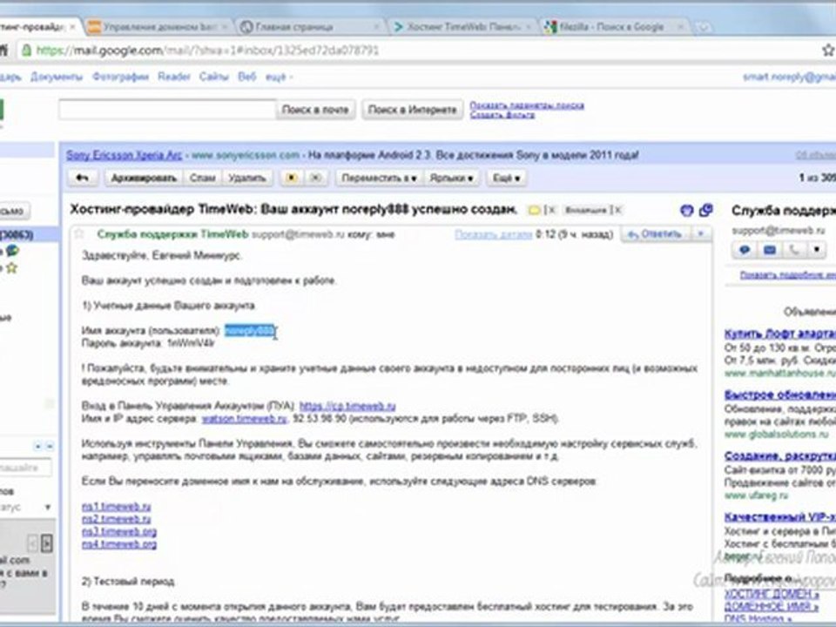Screen dimensions: 836x627
Task: Open Документы in the Google bar
Action: click(x=56, y=78)
